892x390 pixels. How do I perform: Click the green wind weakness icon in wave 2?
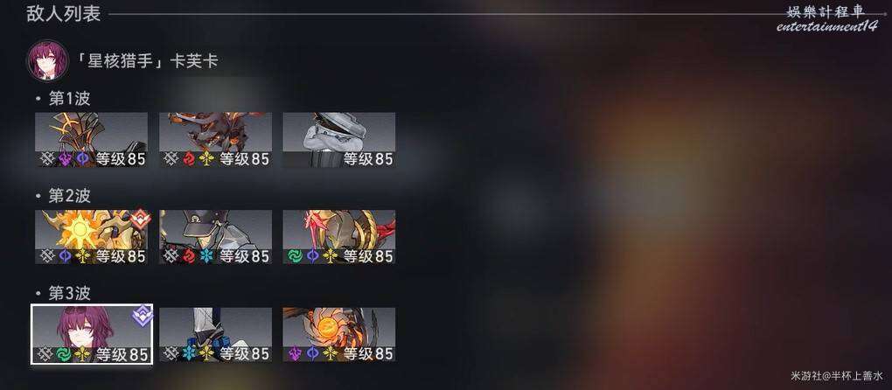(x=294, y=256)
